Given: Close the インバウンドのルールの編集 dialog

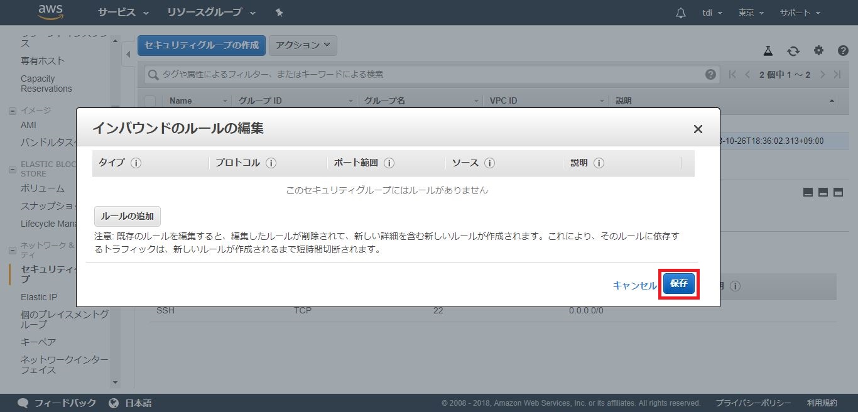Looking at the screenshot, I should point(697,129).
